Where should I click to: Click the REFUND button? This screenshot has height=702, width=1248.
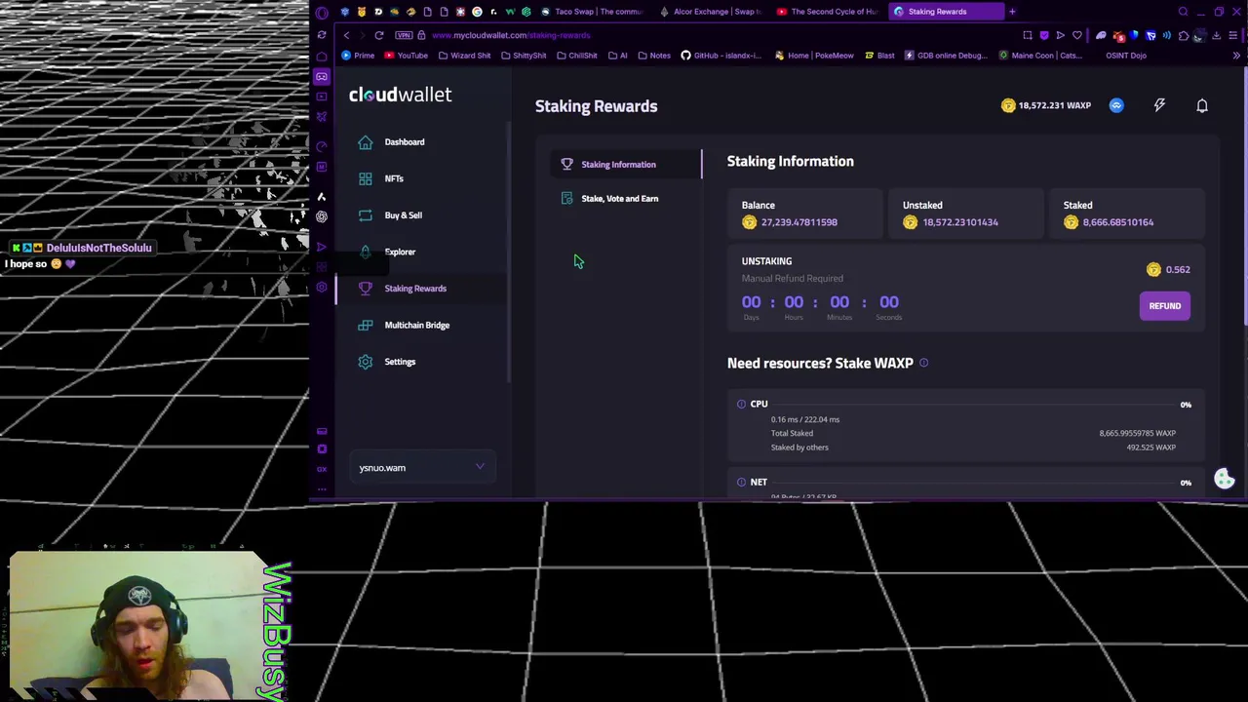coord(1164,306)
